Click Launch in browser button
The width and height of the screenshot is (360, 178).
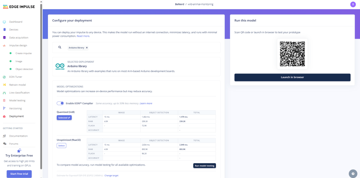tap(292, 77)
